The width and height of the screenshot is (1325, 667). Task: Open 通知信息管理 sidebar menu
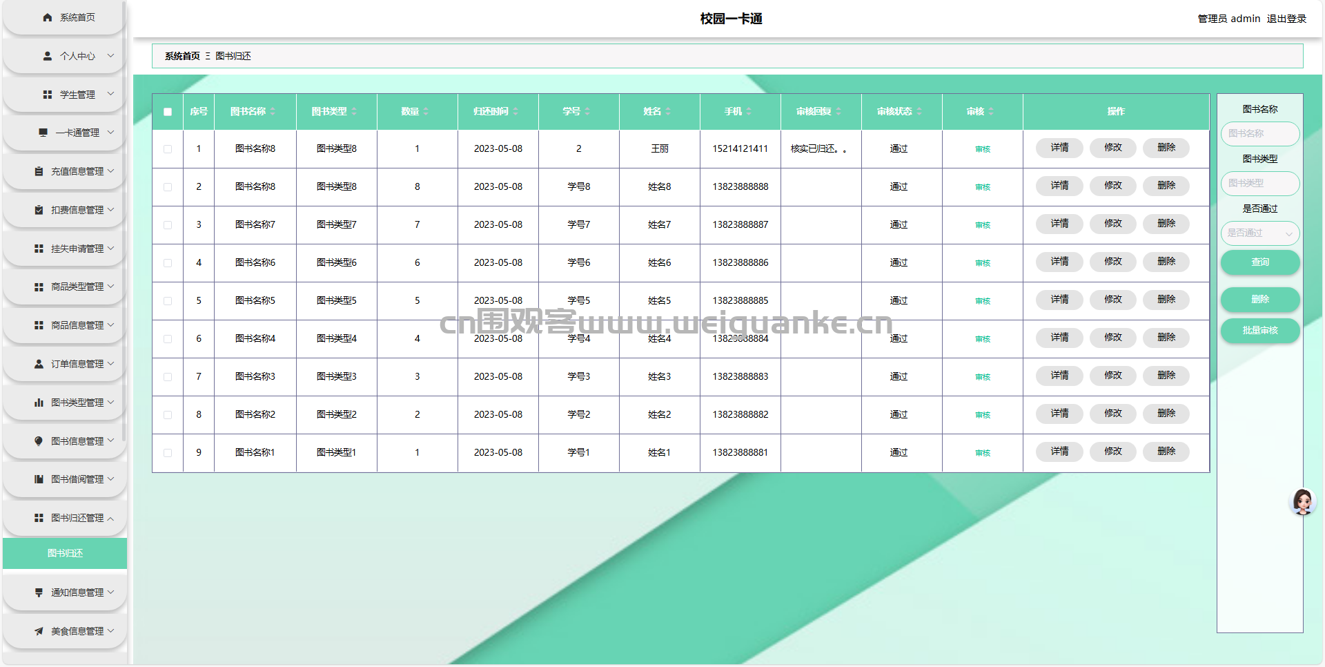64,592
